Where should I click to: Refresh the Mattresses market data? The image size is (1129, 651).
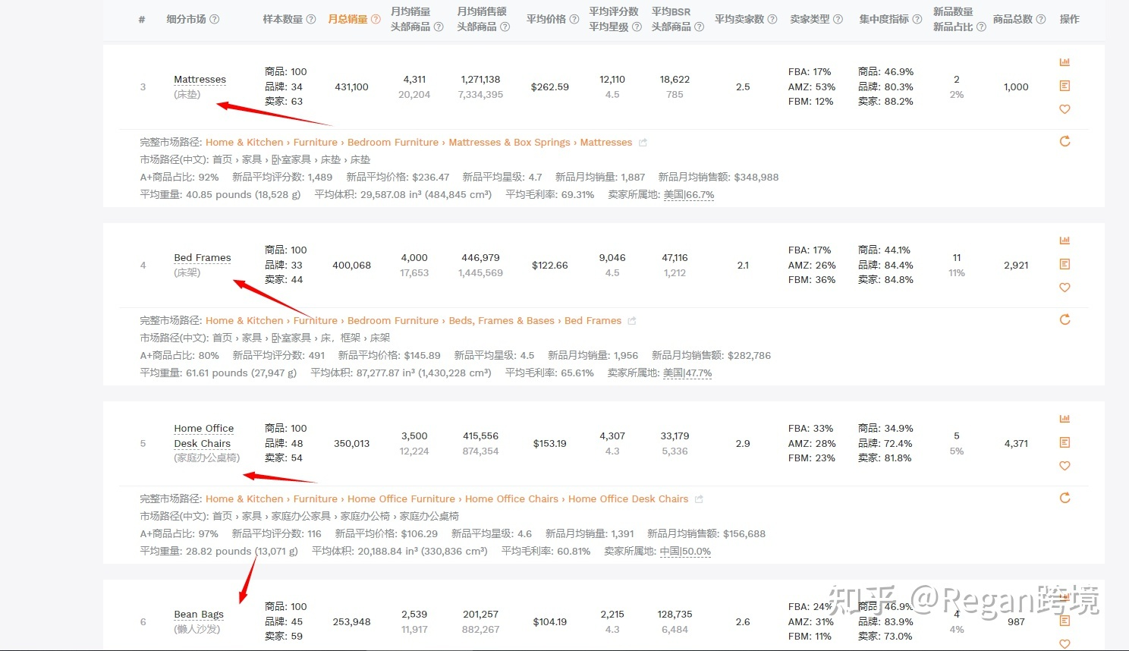pyautogui.click(x=1065, y=141)
